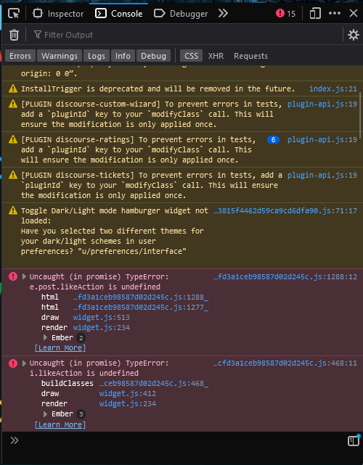Click Learn More under e.post.likeAction error

[60, 348]
